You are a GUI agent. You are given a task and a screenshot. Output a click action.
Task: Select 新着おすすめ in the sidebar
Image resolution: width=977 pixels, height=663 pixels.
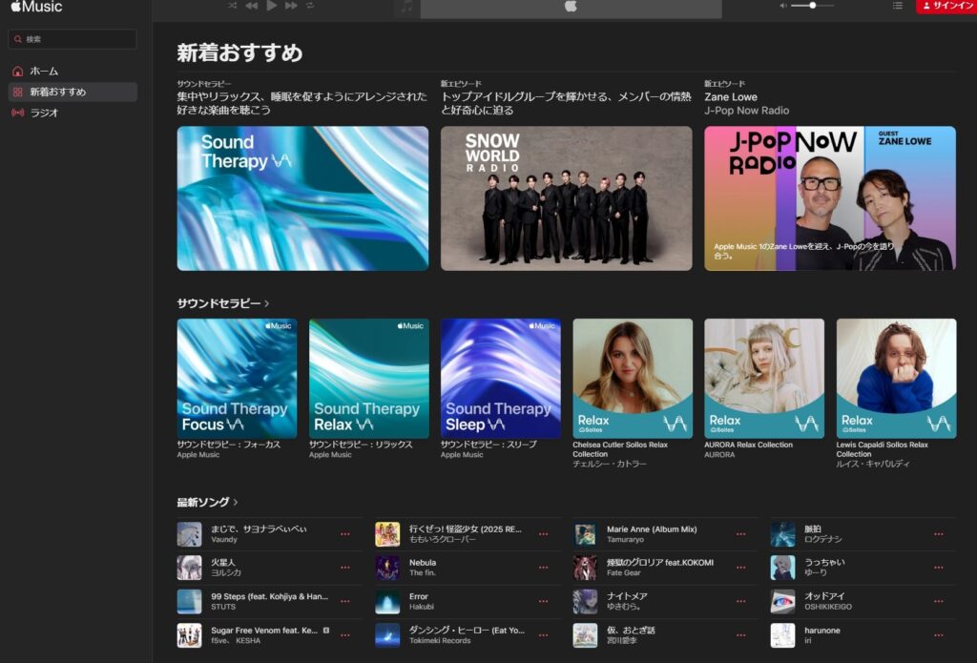[x=73, y=92]
